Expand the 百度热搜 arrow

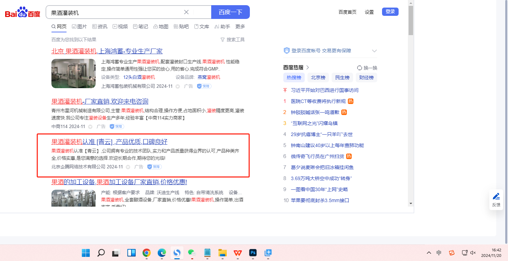coord(308,67)
